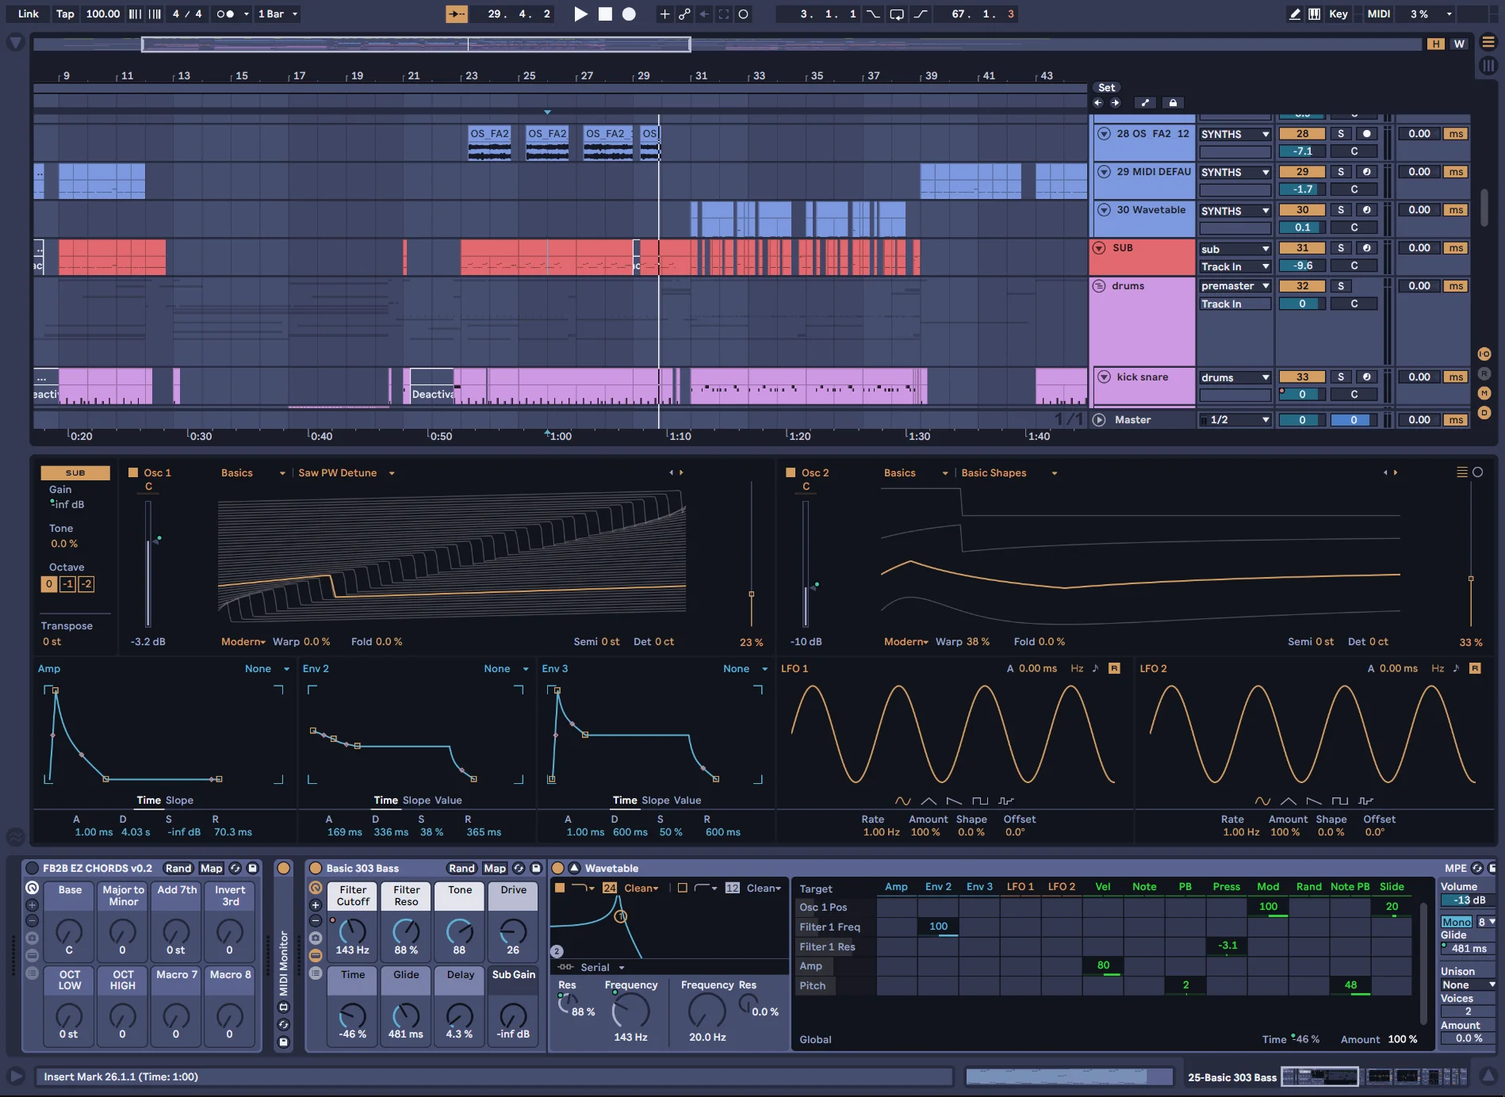The width and height of the screenshot is (1505, 1097).
Task: Enable Mono voice mode in Wavetable
Action: point(1457,922)
